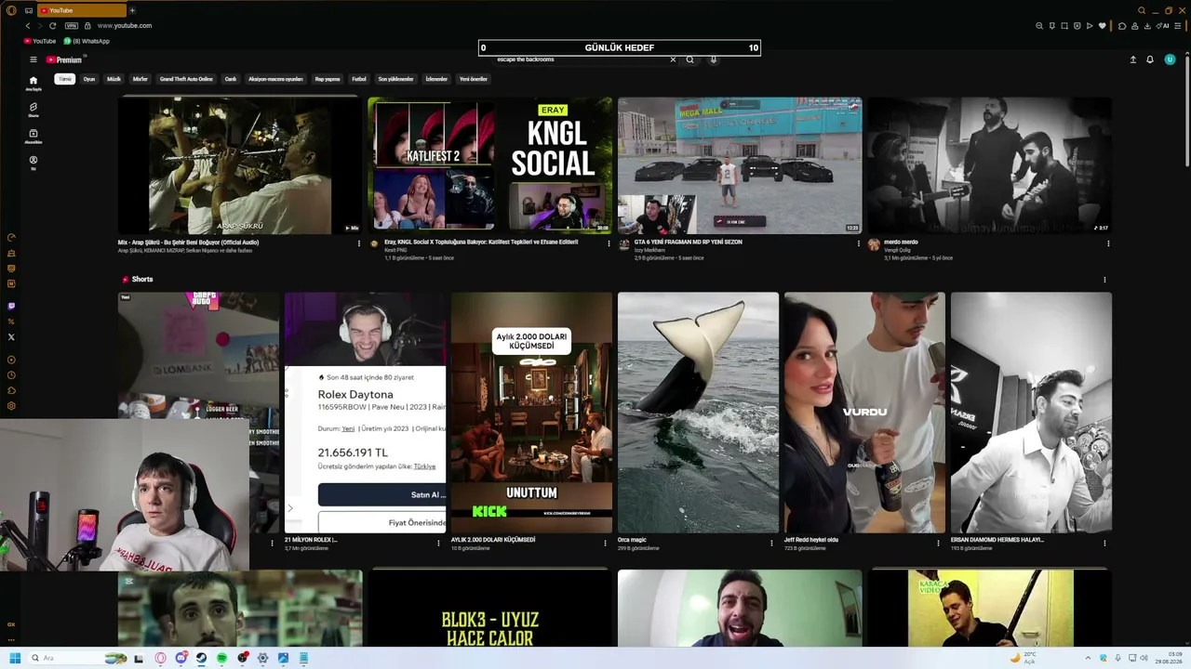
Task: Open Spotify from the taskbar
Action: pyautogui.click(x=221, y=658)
